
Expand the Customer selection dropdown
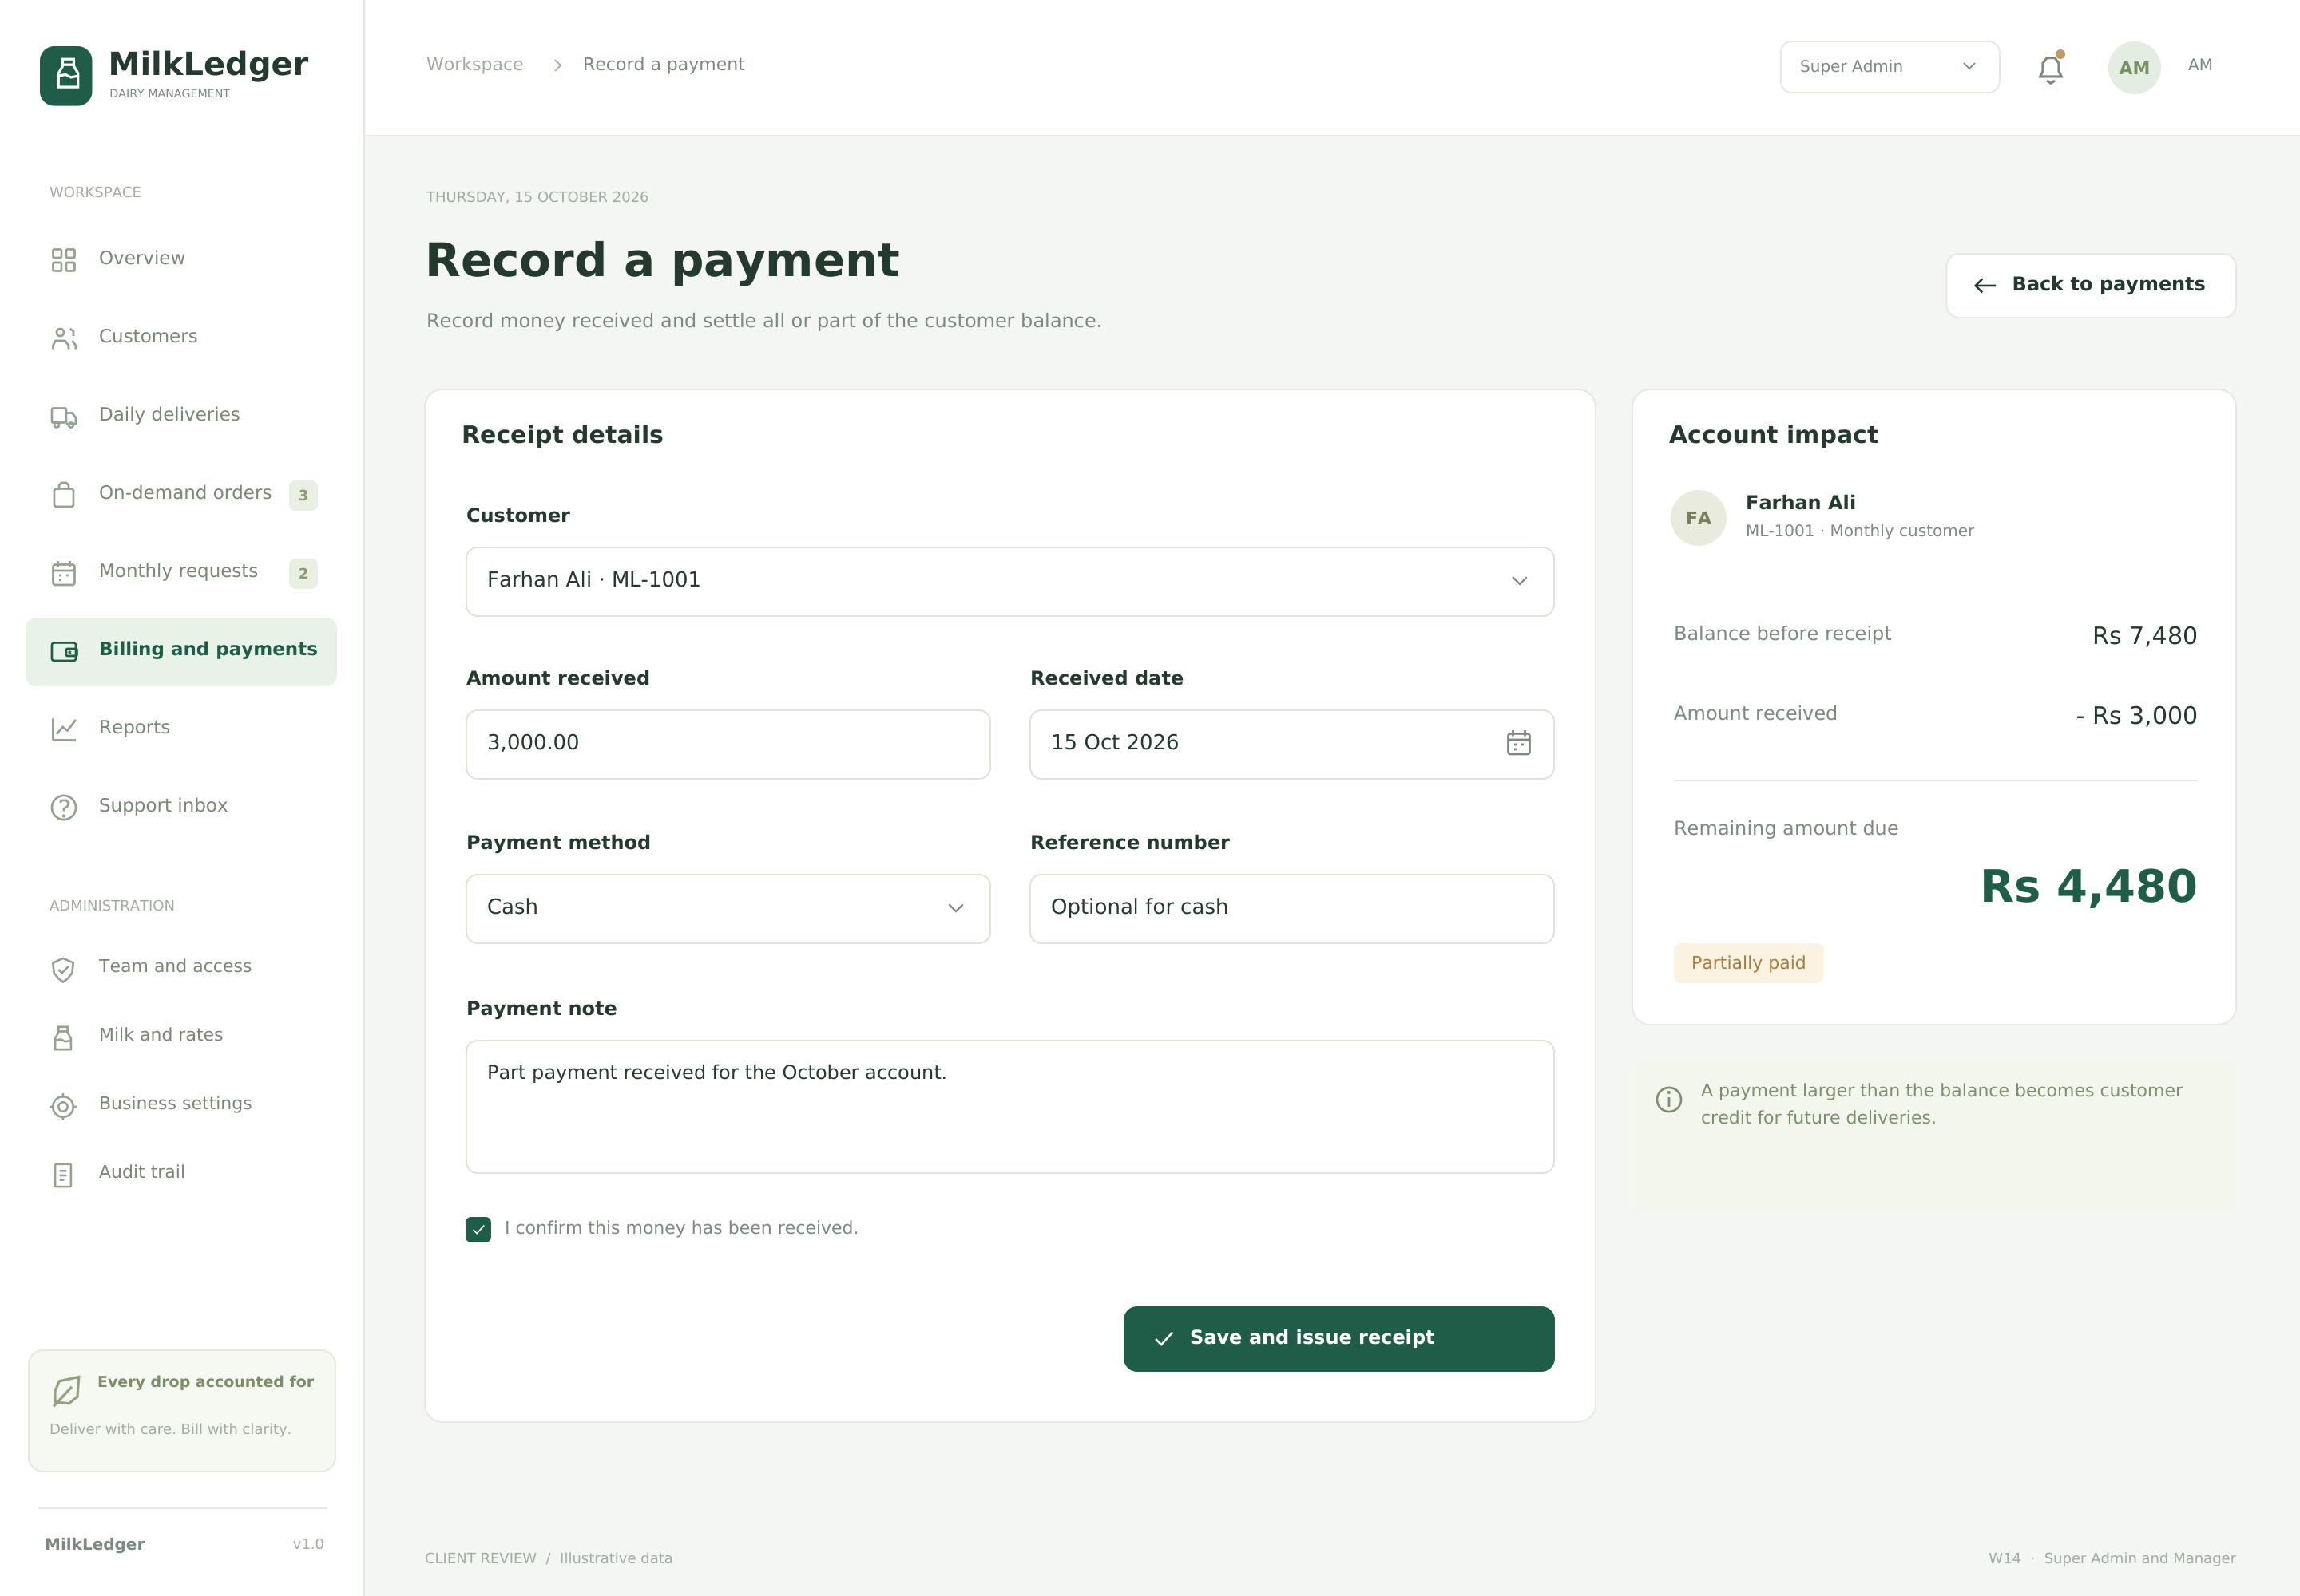pos(1010,581)
